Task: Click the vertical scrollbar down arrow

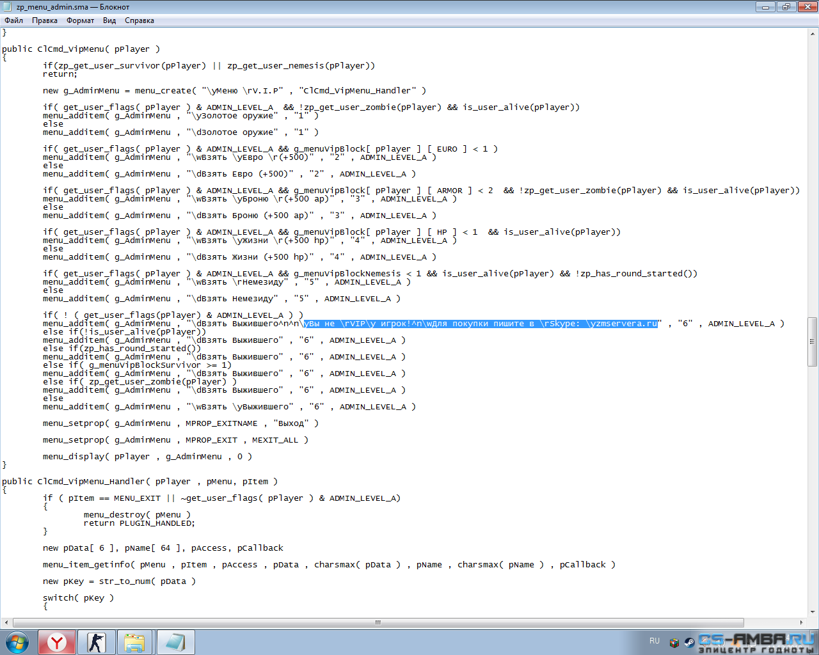Action: pos(813,612)
